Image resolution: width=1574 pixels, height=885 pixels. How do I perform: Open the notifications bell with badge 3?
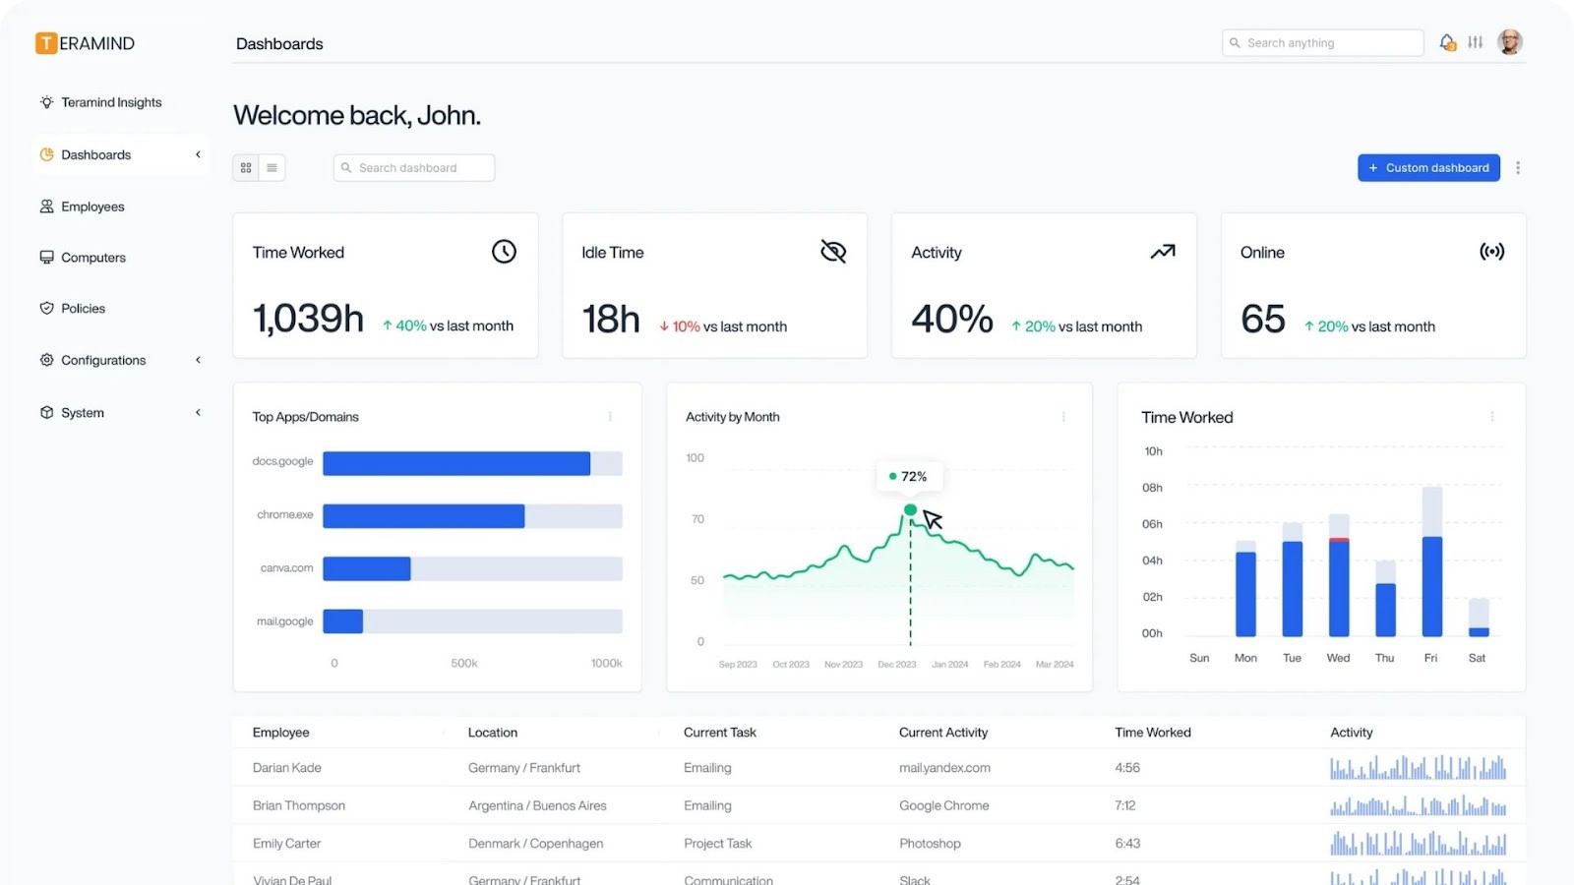click(1446, 42)
